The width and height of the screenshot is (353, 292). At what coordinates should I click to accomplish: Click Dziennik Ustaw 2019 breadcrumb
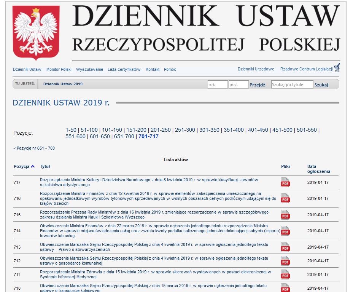[63, 84]
